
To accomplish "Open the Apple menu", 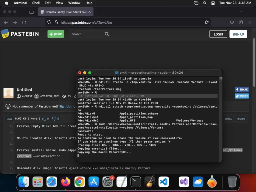I will coord(6,3).
